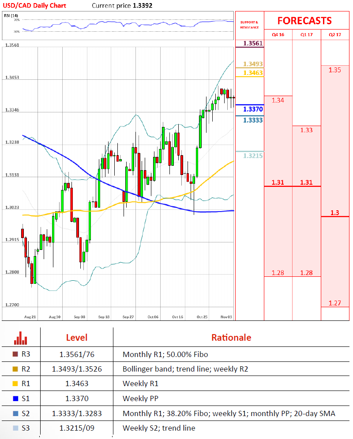Click the current price 1.3392 value

[x=143, y=6]
